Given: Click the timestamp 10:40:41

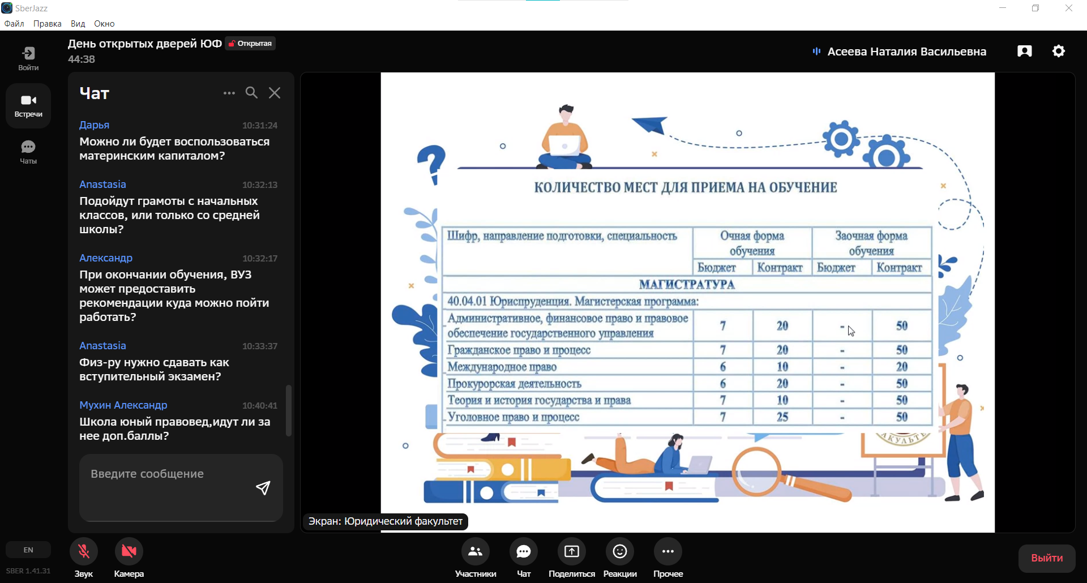Looking at the screenshot, I should pyautogui.click(x=260, y=406).
